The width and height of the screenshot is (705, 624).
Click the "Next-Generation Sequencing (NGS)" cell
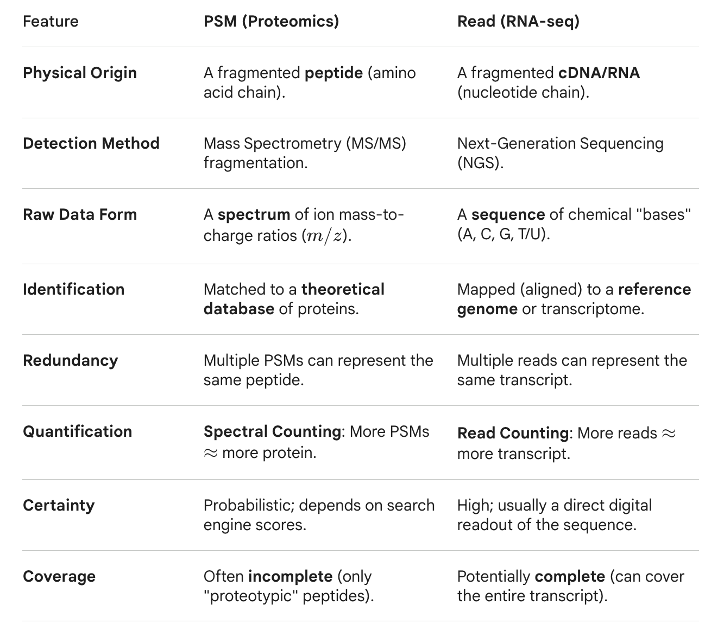coord(560,153)
